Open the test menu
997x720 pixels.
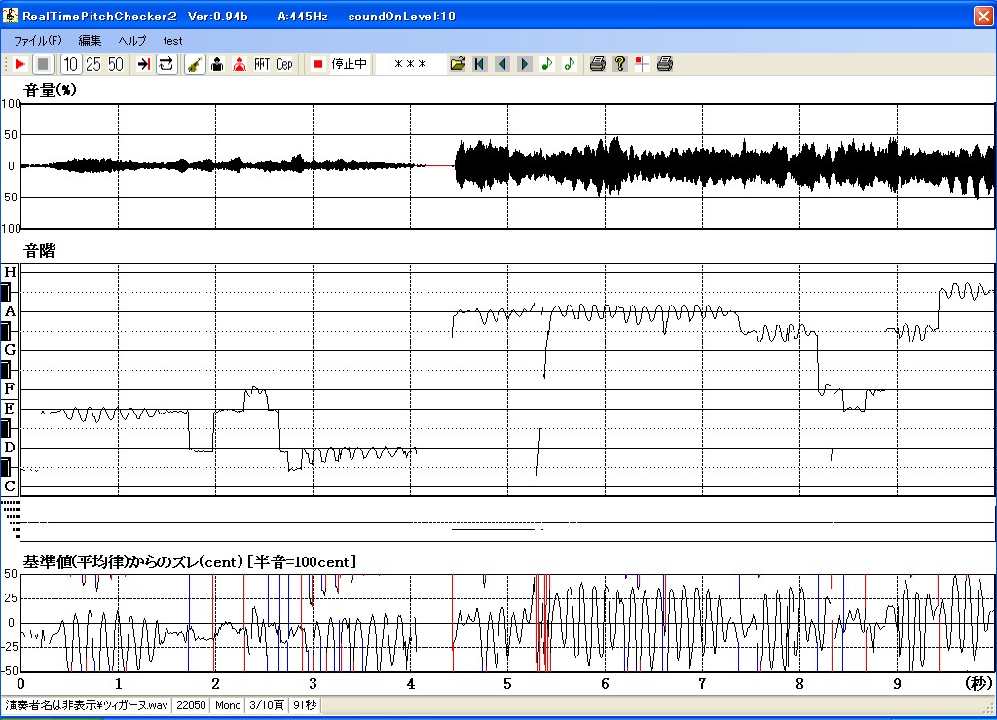[172, 41]
